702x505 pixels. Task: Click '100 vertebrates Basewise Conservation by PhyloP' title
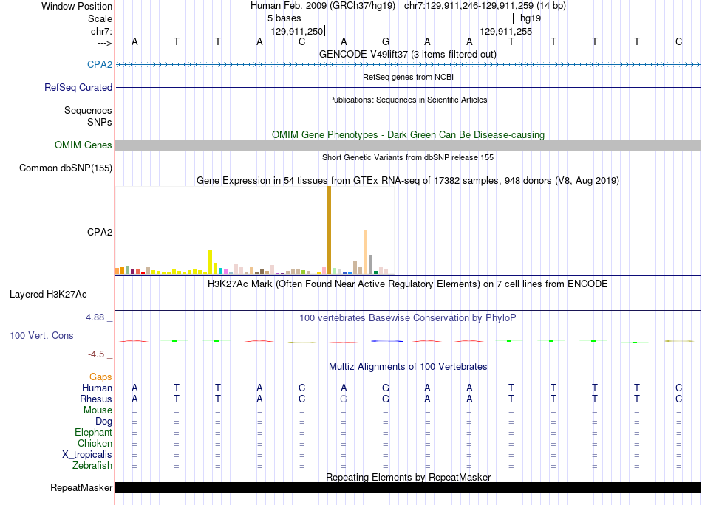click(x=407, y=317)
